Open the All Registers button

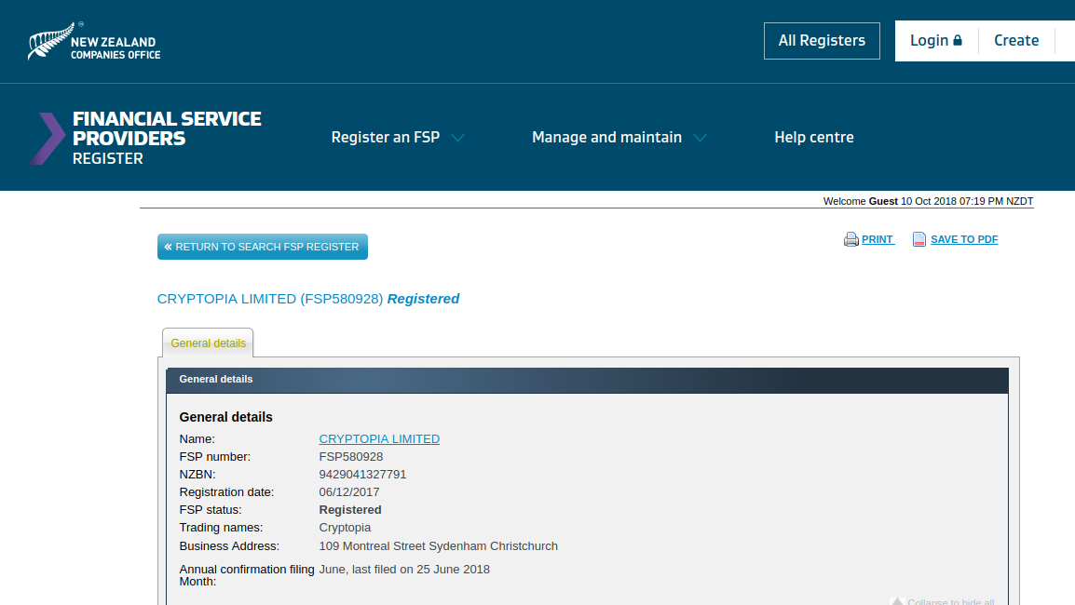822,40
